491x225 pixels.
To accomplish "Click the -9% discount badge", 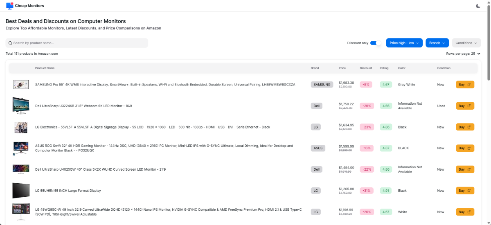I will [x=366, y=85].
